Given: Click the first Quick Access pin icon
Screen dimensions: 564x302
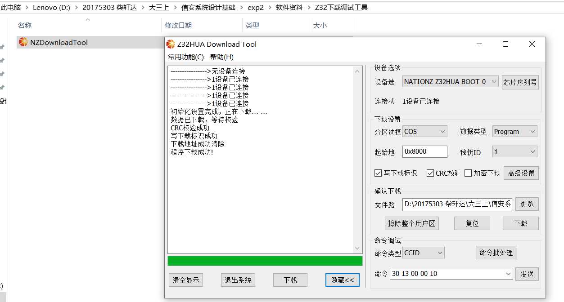Looking at the screenshot, I should 2,47.
